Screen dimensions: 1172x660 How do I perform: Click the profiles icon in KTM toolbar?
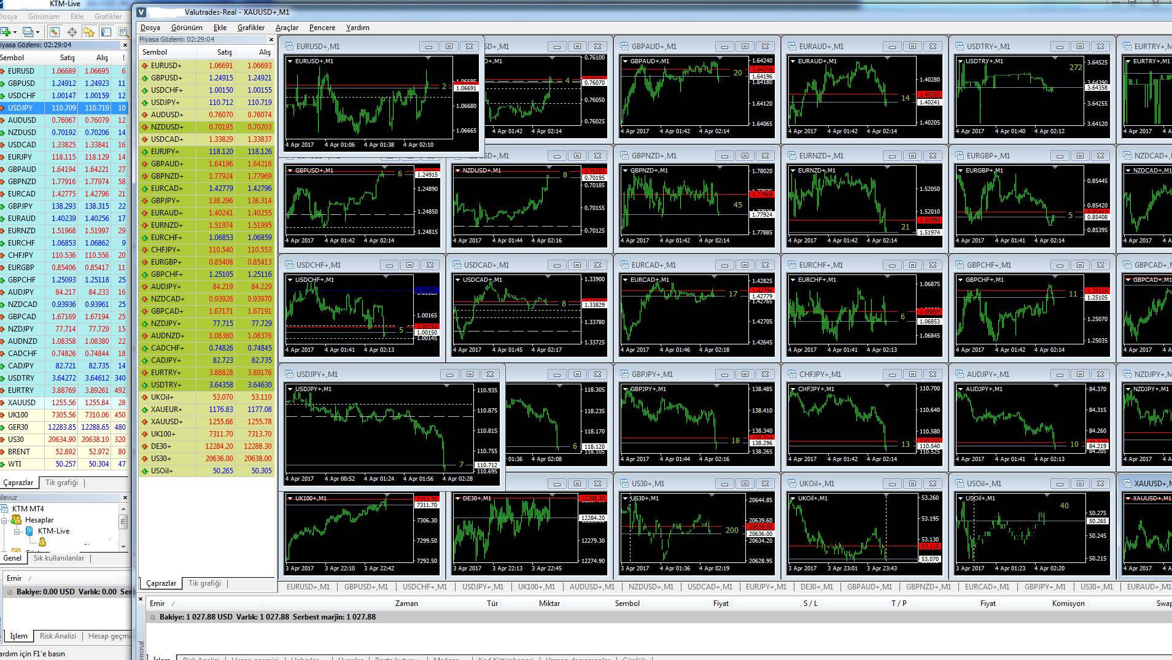coord(28,32)
